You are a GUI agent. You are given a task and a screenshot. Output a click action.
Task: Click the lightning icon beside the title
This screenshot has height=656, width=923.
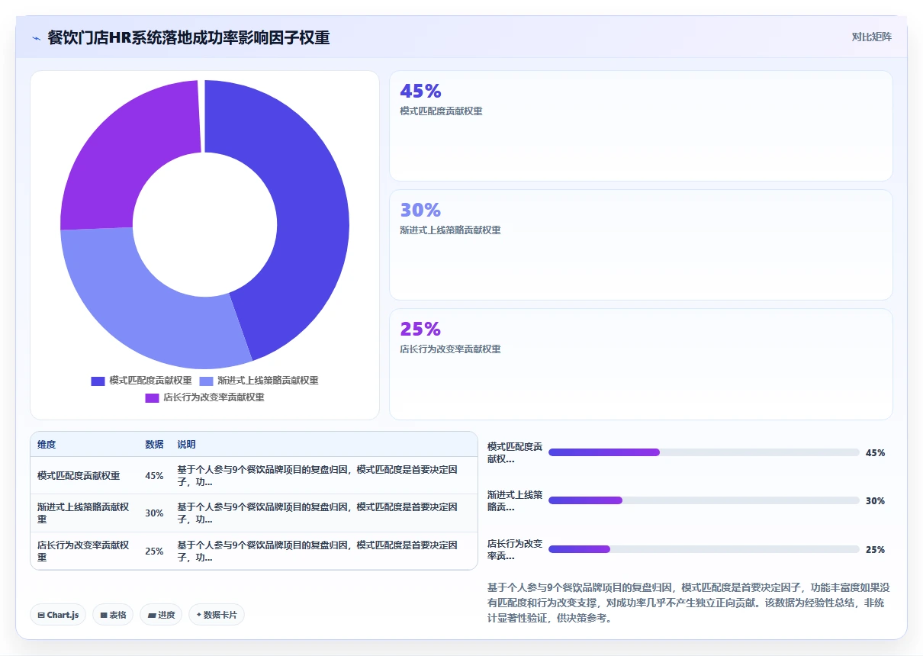36,37
